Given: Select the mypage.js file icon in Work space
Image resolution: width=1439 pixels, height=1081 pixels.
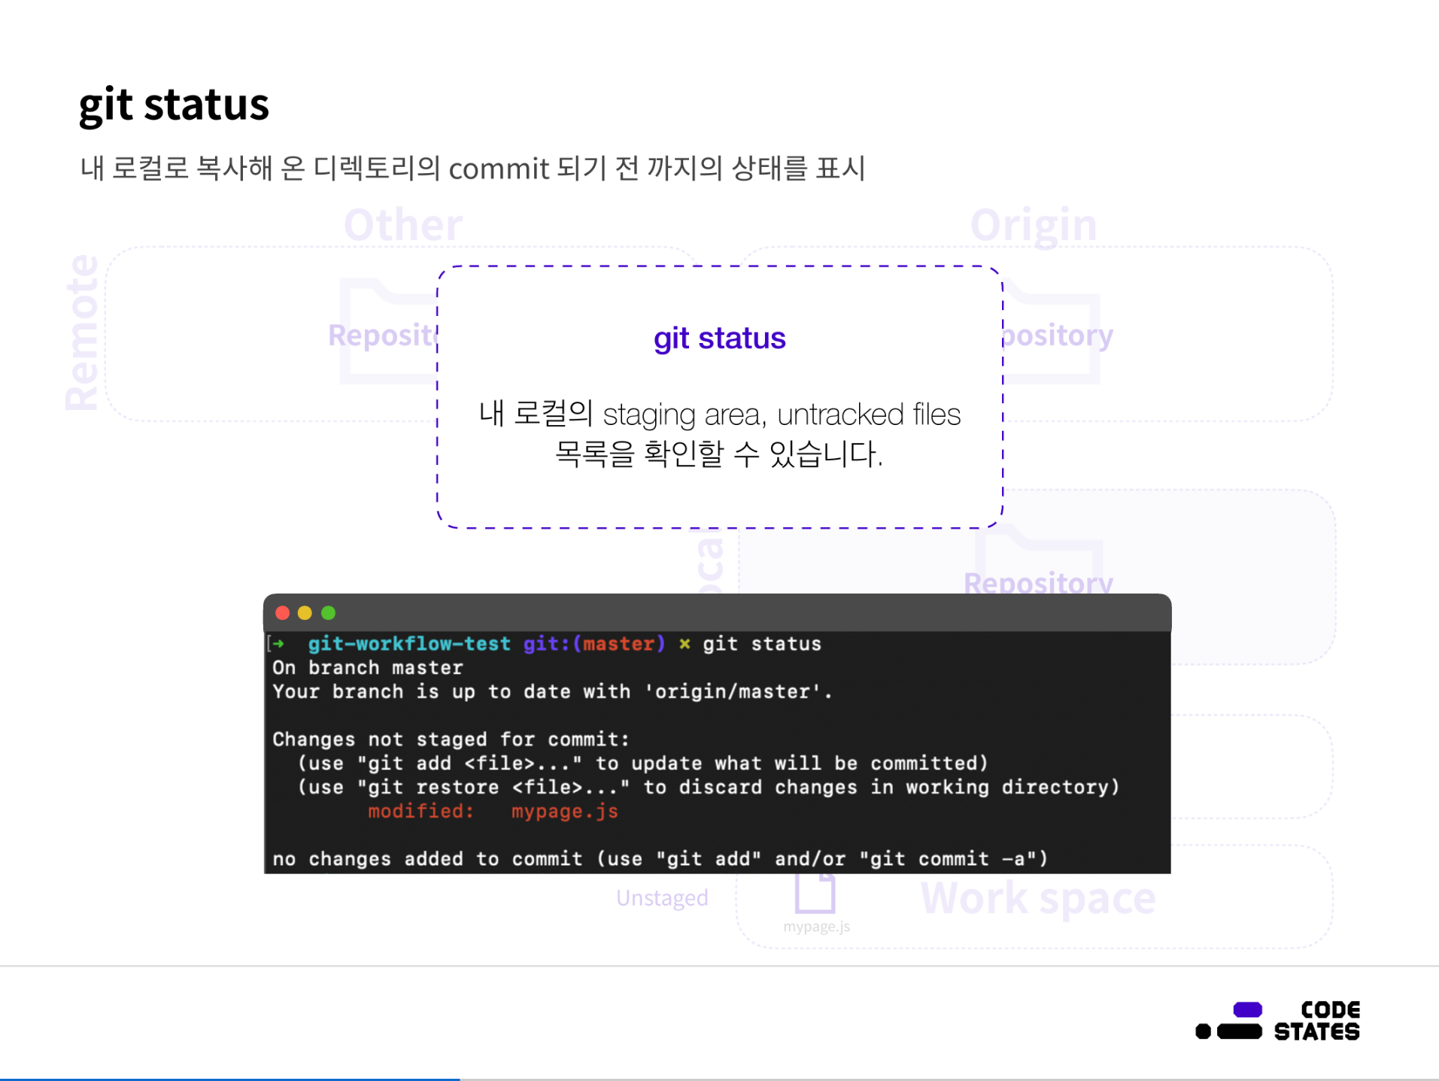Looking at the screenshot, I should click(x=816, y=895).
